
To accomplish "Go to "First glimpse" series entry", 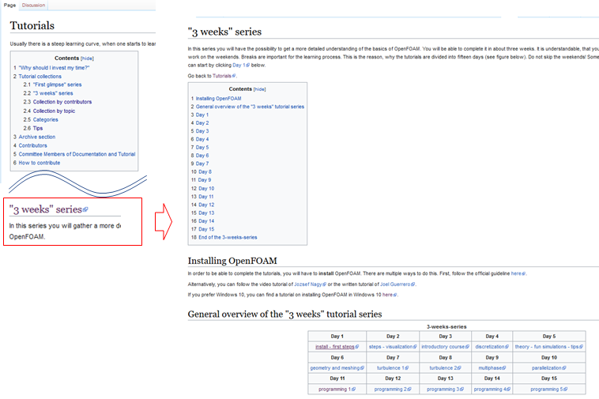I will coord(58,85).
